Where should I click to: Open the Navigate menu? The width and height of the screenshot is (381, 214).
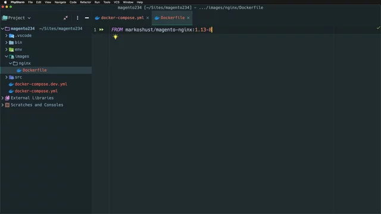[60, 2]
